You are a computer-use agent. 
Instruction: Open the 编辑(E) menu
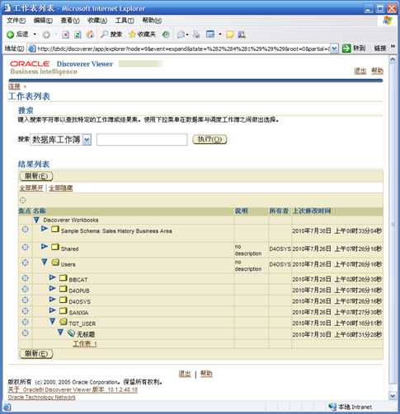(x=43, y=21)
